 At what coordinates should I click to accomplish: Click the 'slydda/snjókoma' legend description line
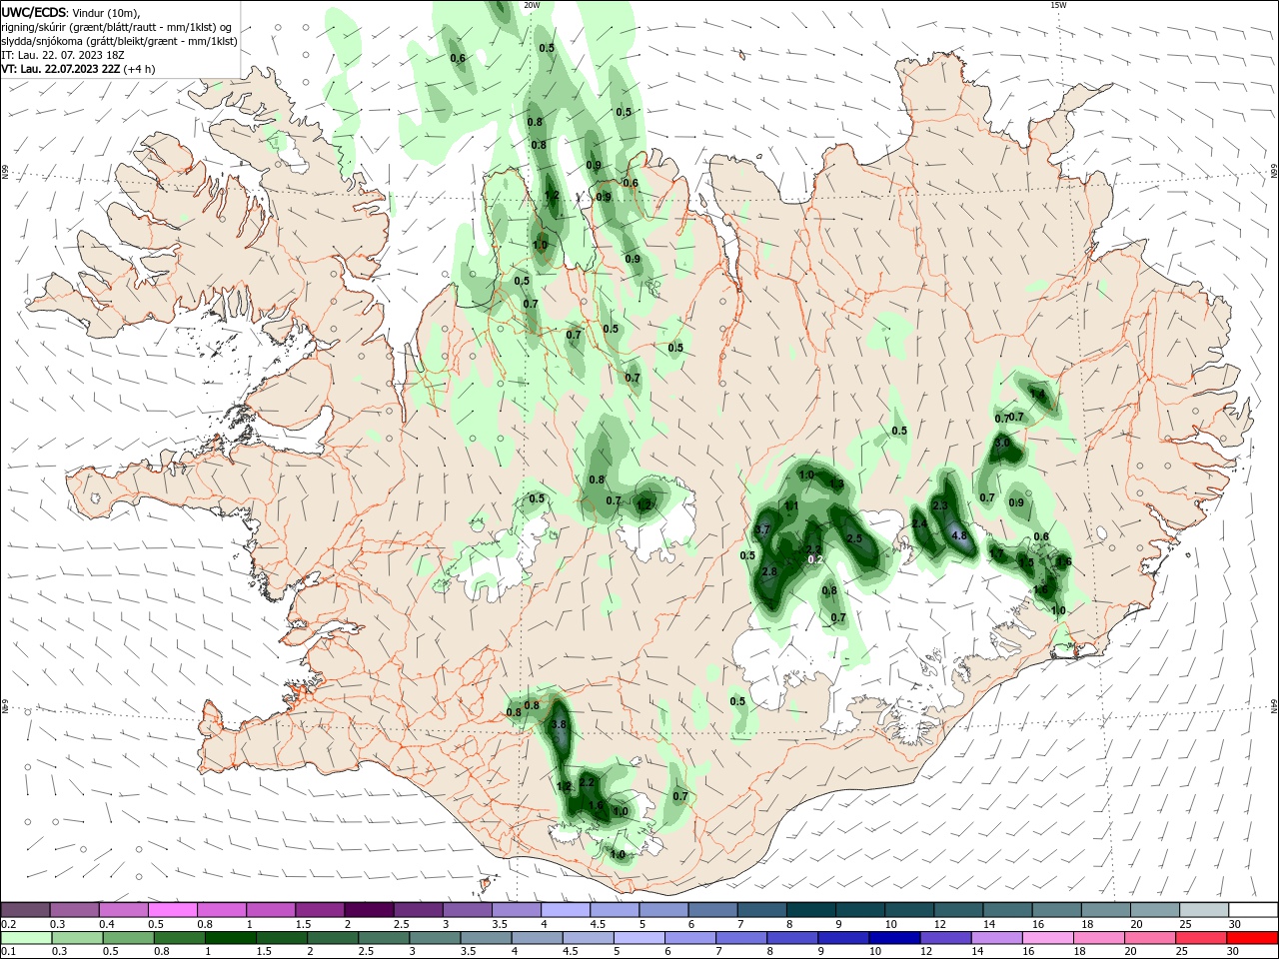click(119, 41)
